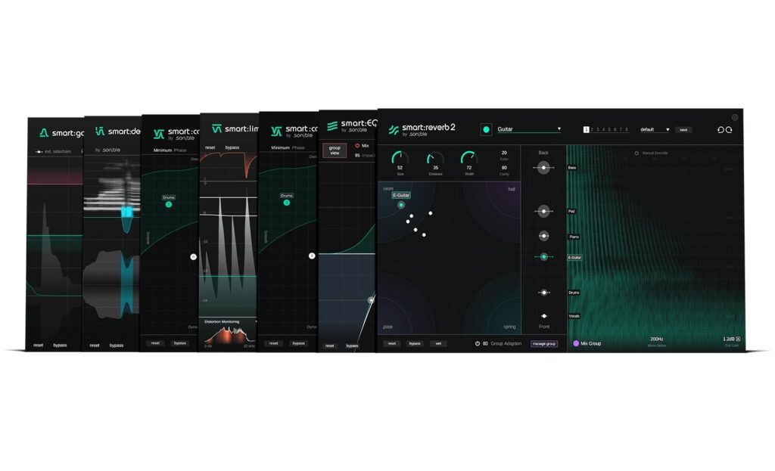Click the undo arrow in smart:reverb 2
Viewport: 775px width, 471px height.
[x=721, y=129]
